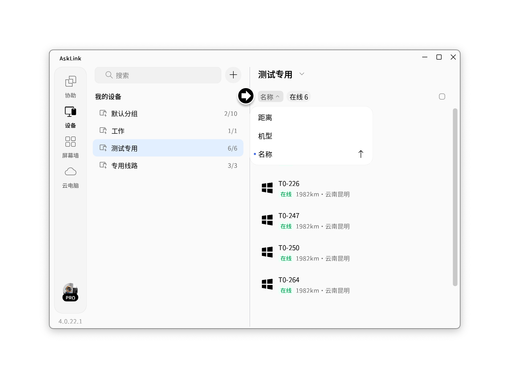
Task: Toggle ascending sort arrow beside 名称
Action: tap(360, 154)
